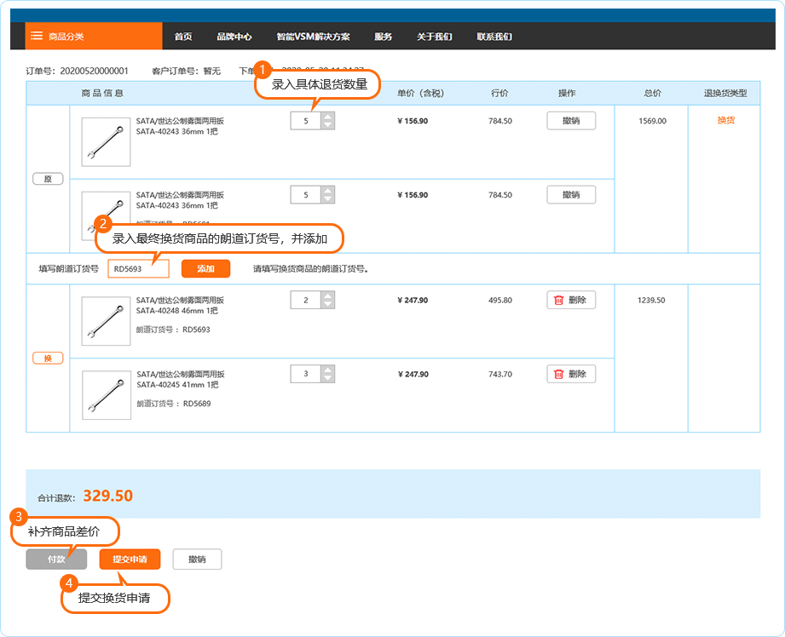Submit with the 提交申请 button
This screenshot has width=785, height=637.
point(130,560)
